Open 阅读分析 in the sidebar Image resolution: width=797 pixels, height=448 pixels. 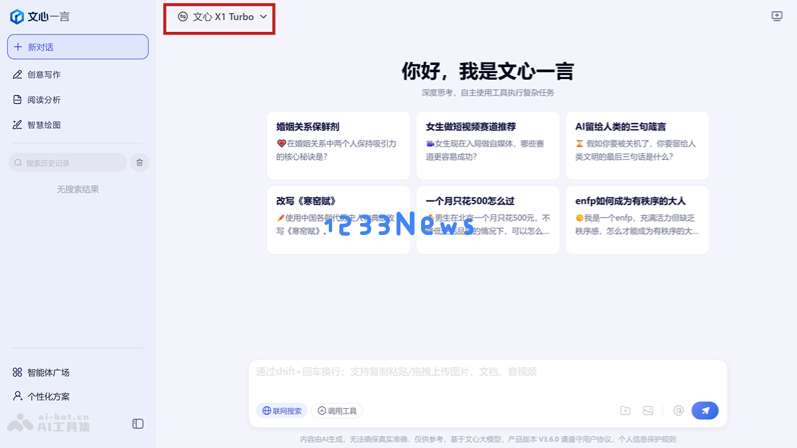(37, 100)
